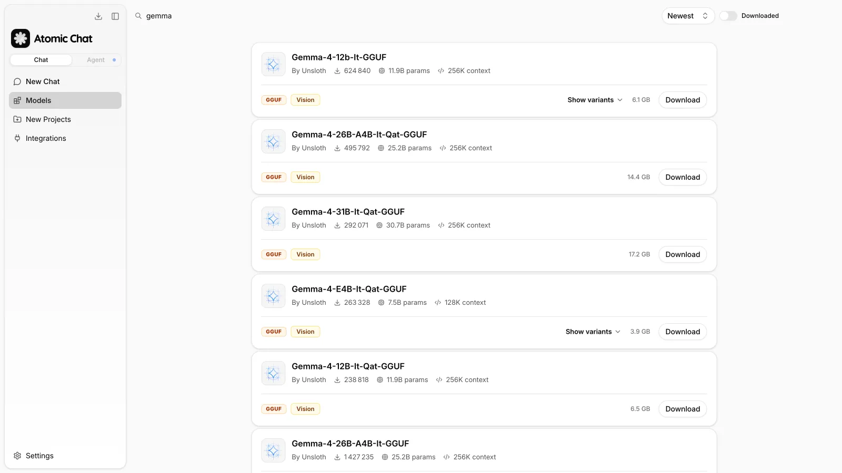Open Gemma-4-31B-It-Qat-GGUF model title
842x473 pixels.
coord(348,212)
